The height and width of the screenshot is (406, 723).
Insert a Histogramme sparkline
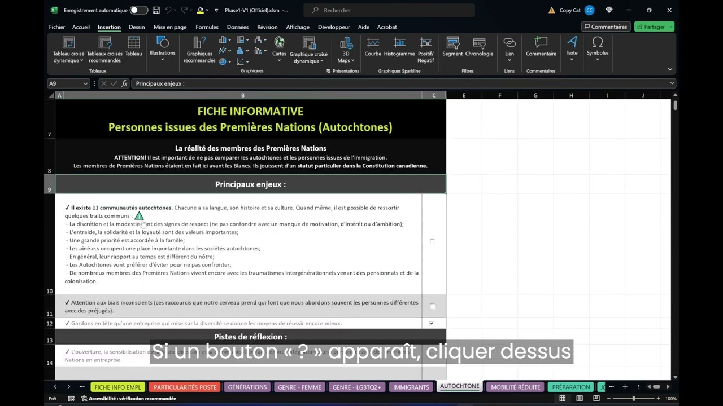[399, 47]
